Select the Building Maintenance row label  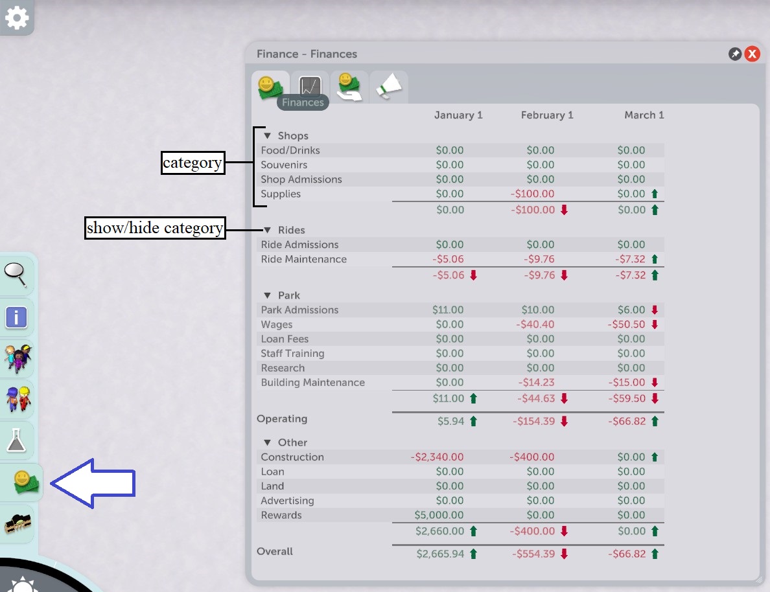point(312,382)
